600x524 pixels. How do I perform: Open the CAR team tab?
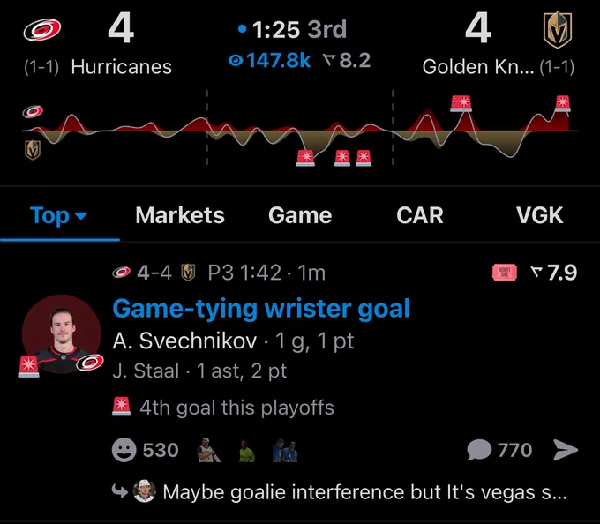(420, 215)
